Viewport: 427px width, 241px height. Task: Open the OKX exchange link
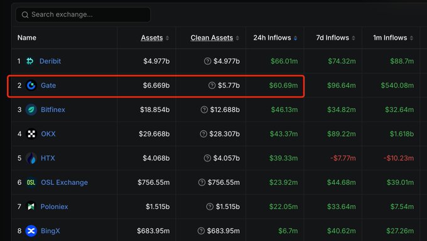48,134
